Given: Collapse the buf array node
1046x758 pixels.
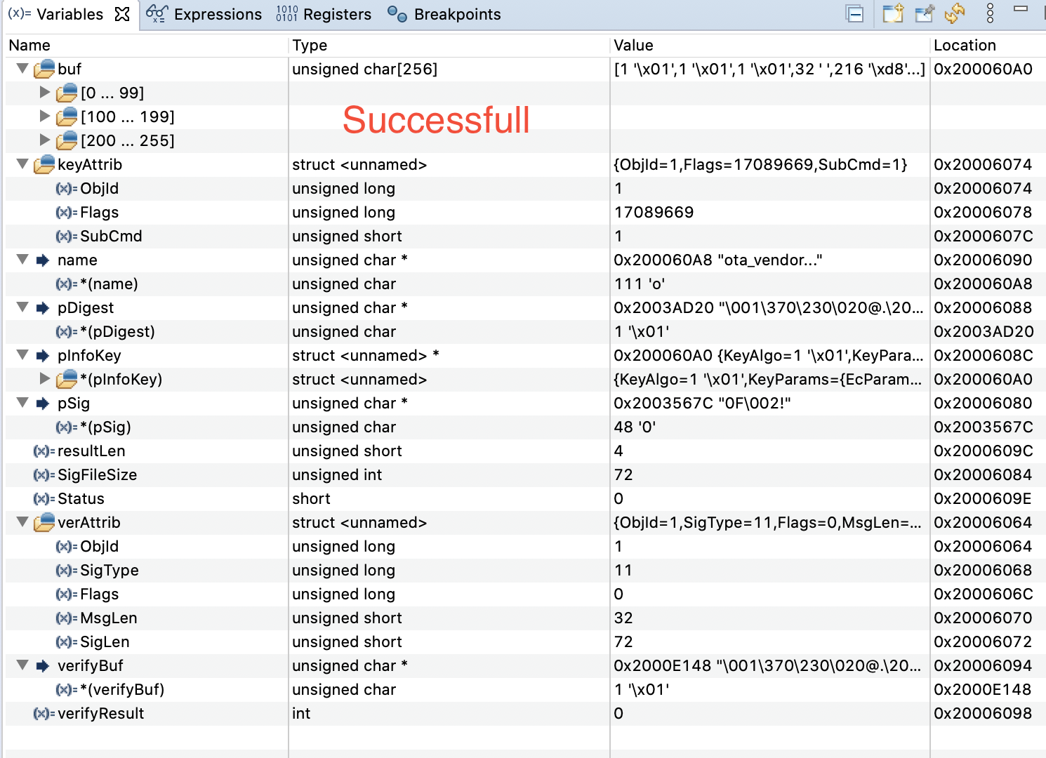Looking at the screenshot, I should click(x=22, y=69).
